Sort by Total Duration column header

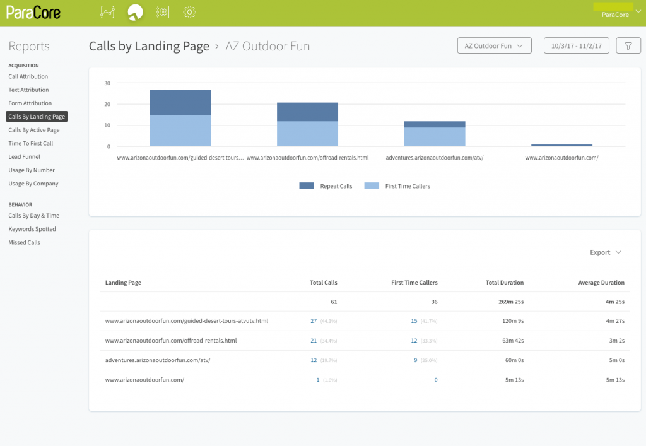pyautogui.click(x=504, y=283)
